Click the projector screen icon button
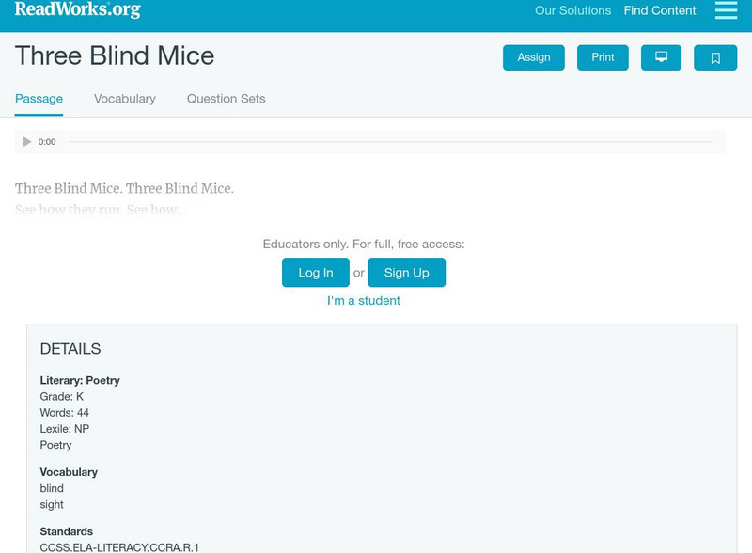 661,57
